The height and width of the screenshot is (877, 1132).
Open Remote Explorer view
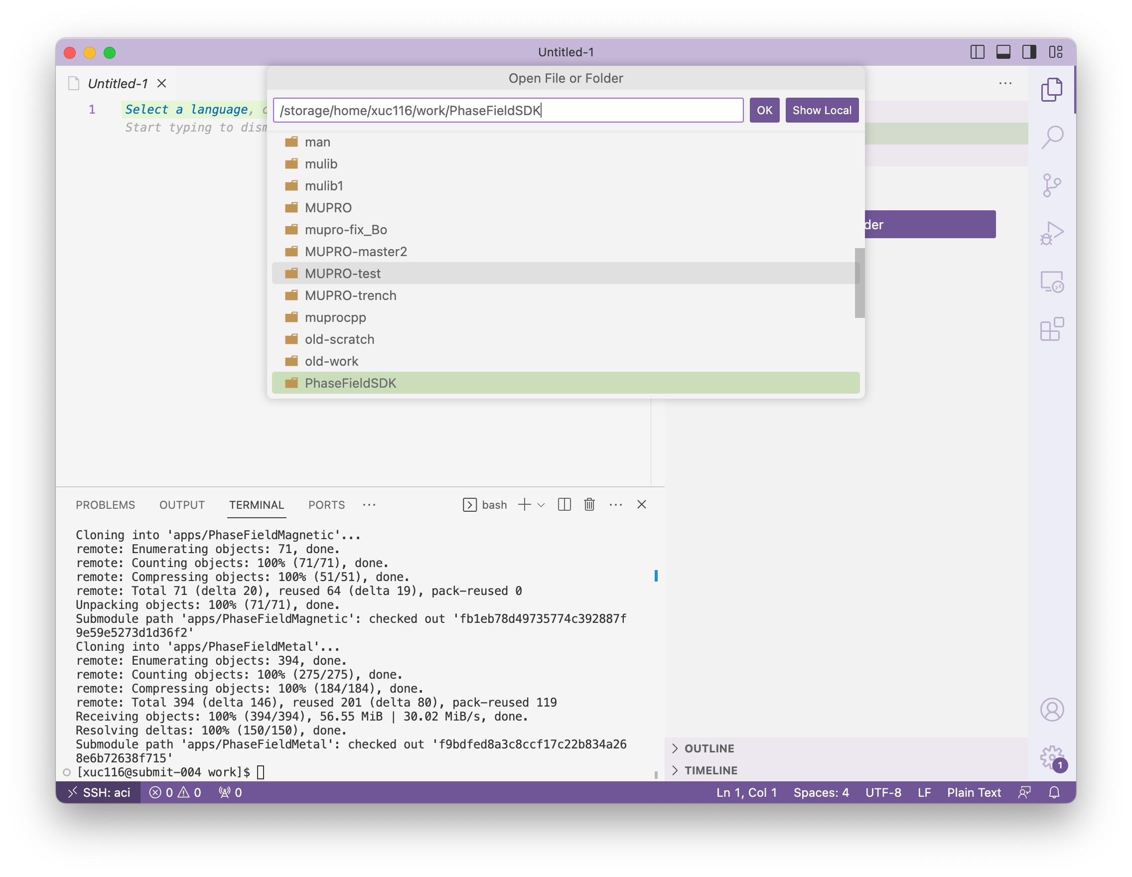tap(1051, 282)
